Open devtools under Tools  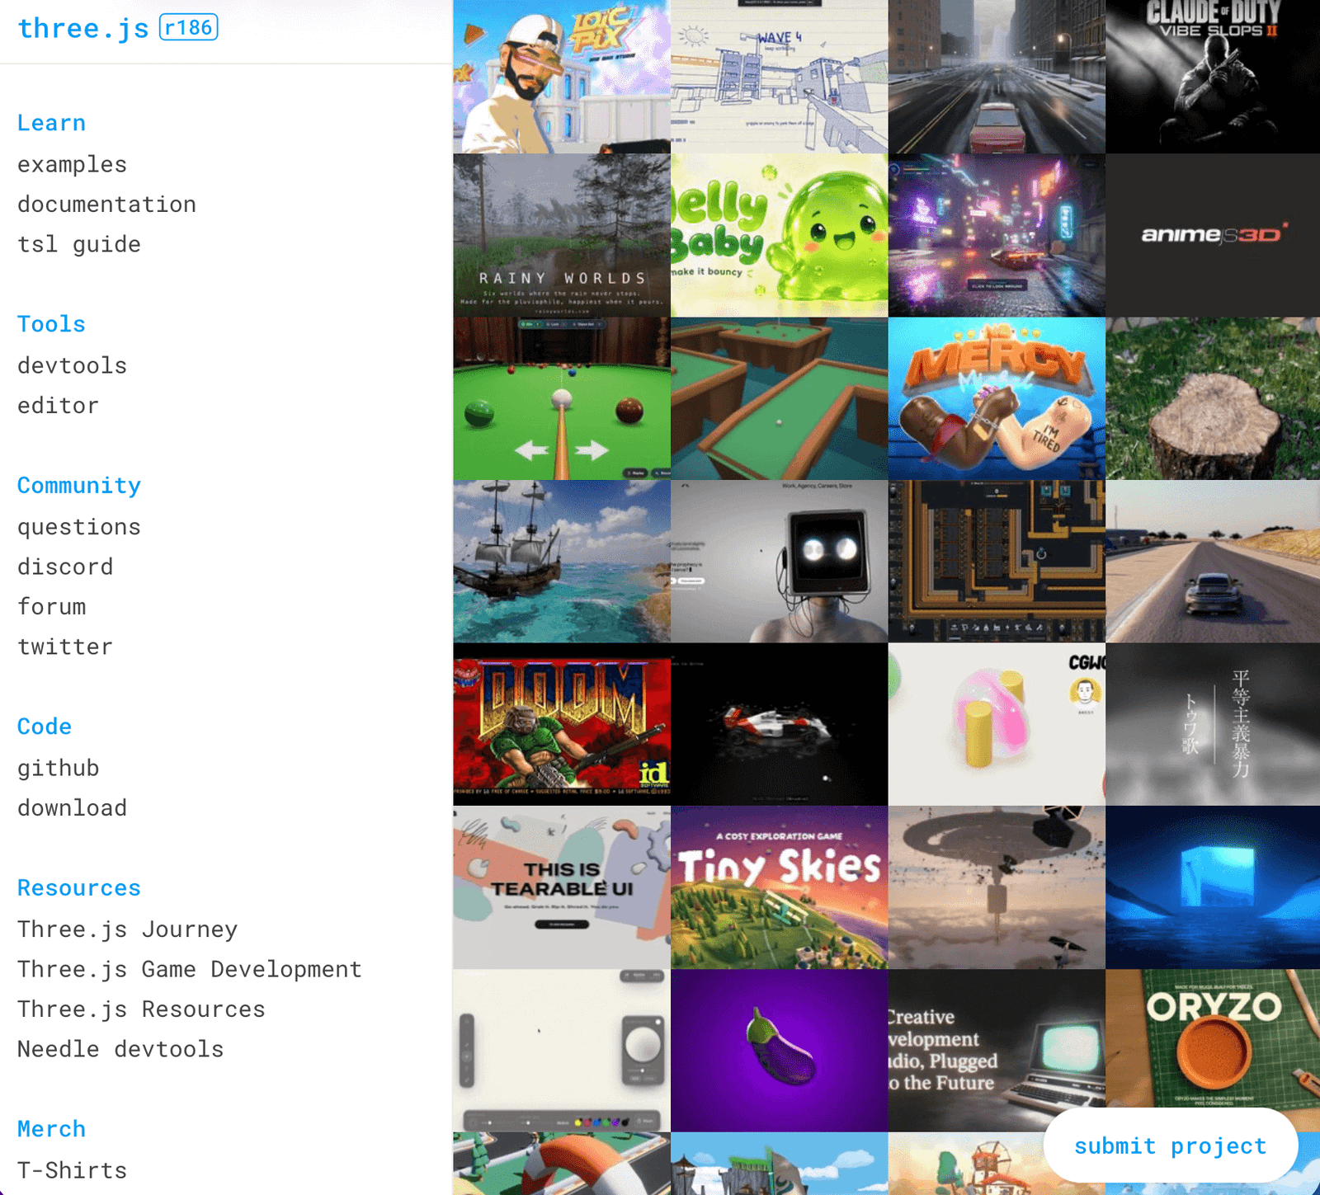click(73, 365)
